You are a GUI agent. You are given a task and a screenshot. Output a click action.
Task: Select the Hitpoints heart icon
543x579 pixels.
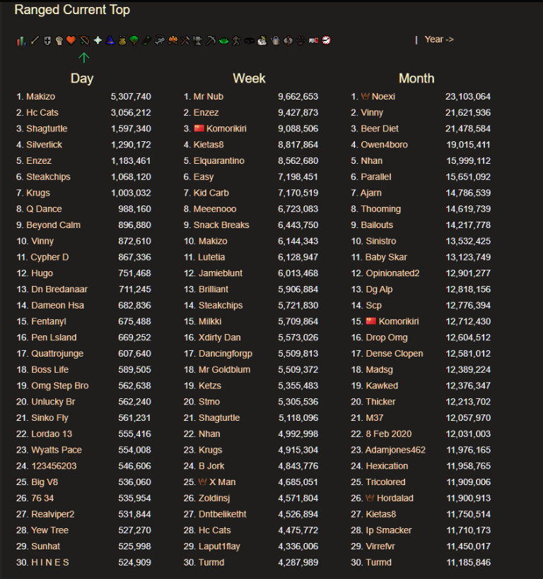point(71,41)
